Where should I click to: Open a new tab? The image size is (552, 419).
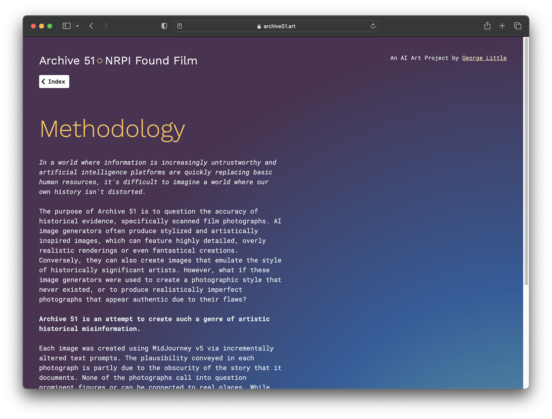coord(502,26)
